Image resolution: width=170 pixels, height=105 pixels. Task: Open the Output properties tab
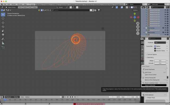pyautogui.click(x=142, y=50)
